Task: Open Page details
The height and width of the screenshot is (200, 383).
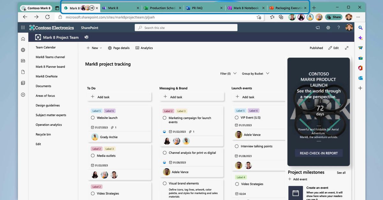Action: (119, 48)
